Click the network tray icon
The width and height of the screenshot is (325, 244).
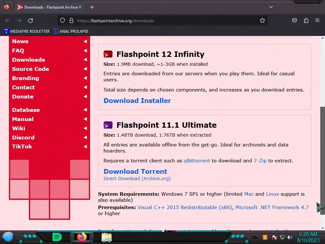coord(282,237)
